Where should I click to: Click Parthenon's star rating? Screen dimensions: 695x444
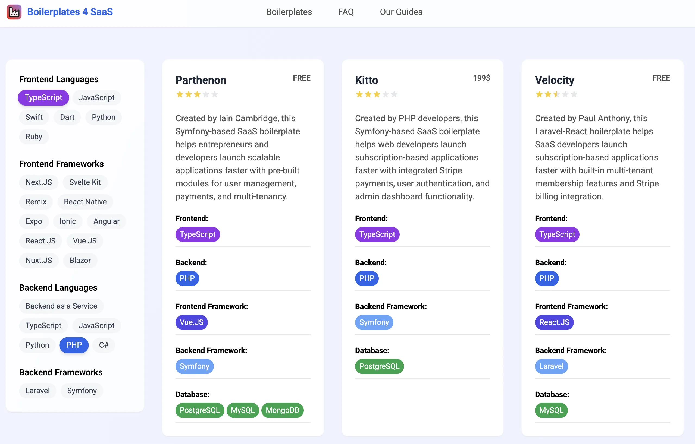pyautogui.click(x=197, y=94)
